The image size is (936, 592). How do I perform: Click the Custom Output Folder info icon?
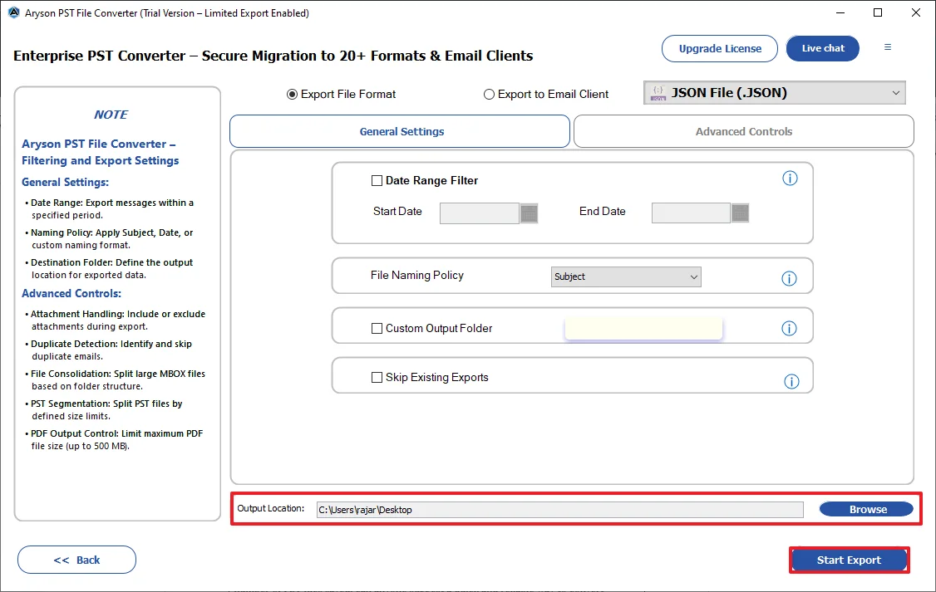[789, 329]
